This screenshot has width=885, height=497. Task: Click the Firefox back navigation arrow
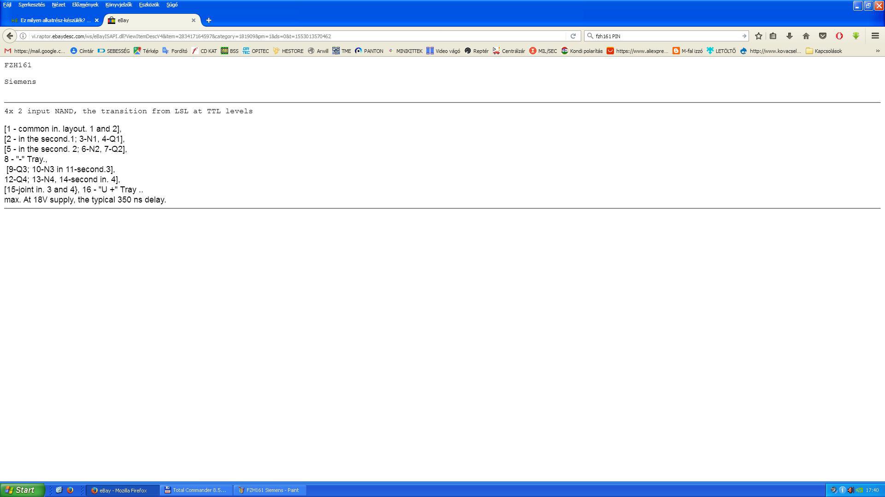pyautogui.click(x=10, y=36)
